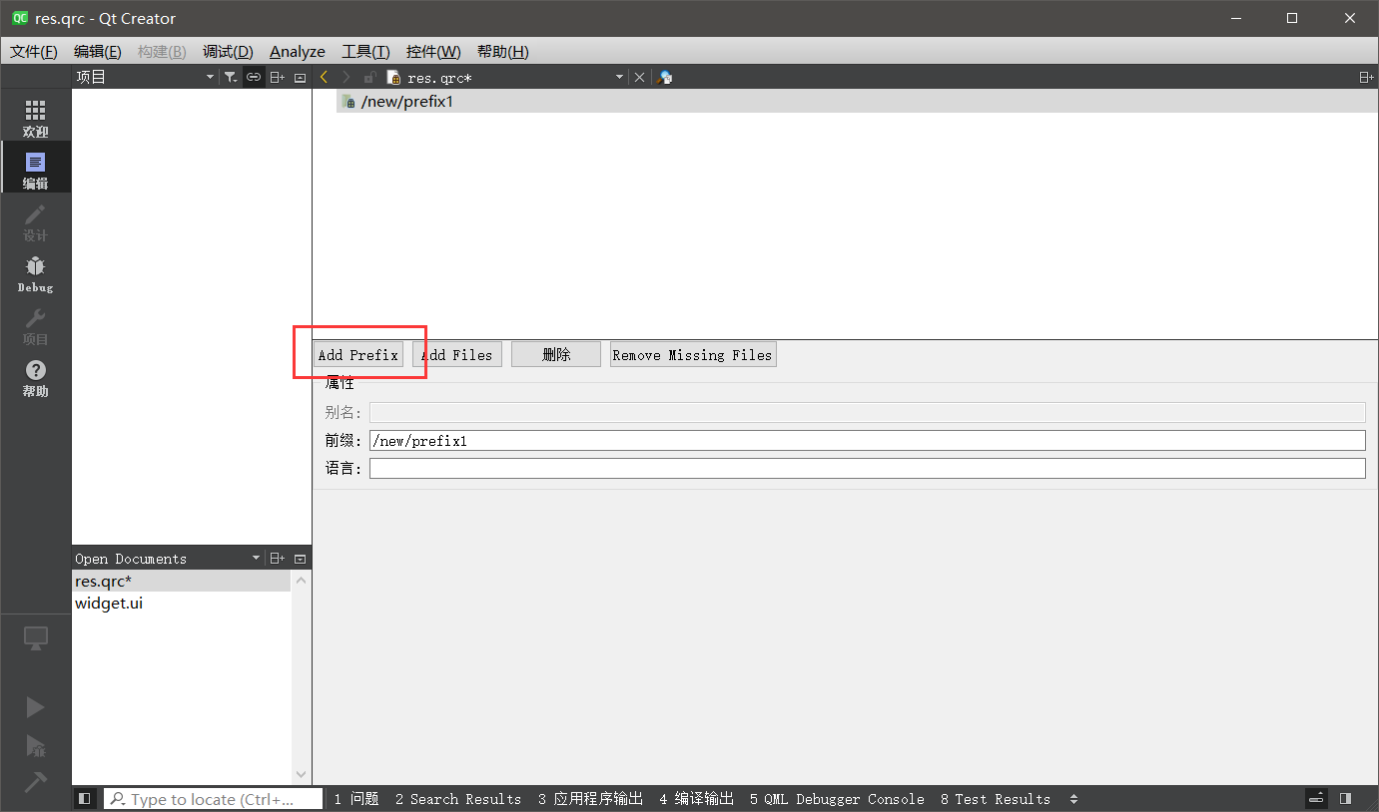
Task: Close the 项目 side panel
Action: (300, 77)
